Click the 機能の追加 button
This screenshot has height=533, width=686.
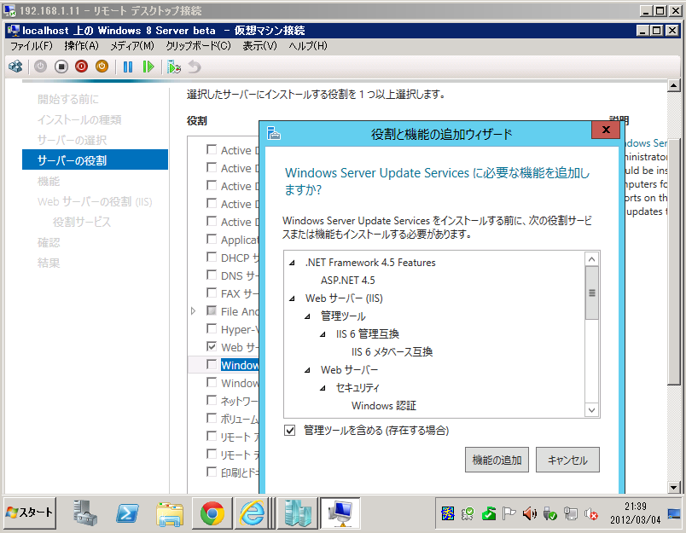pyautogui.click(x=497, y=460)
